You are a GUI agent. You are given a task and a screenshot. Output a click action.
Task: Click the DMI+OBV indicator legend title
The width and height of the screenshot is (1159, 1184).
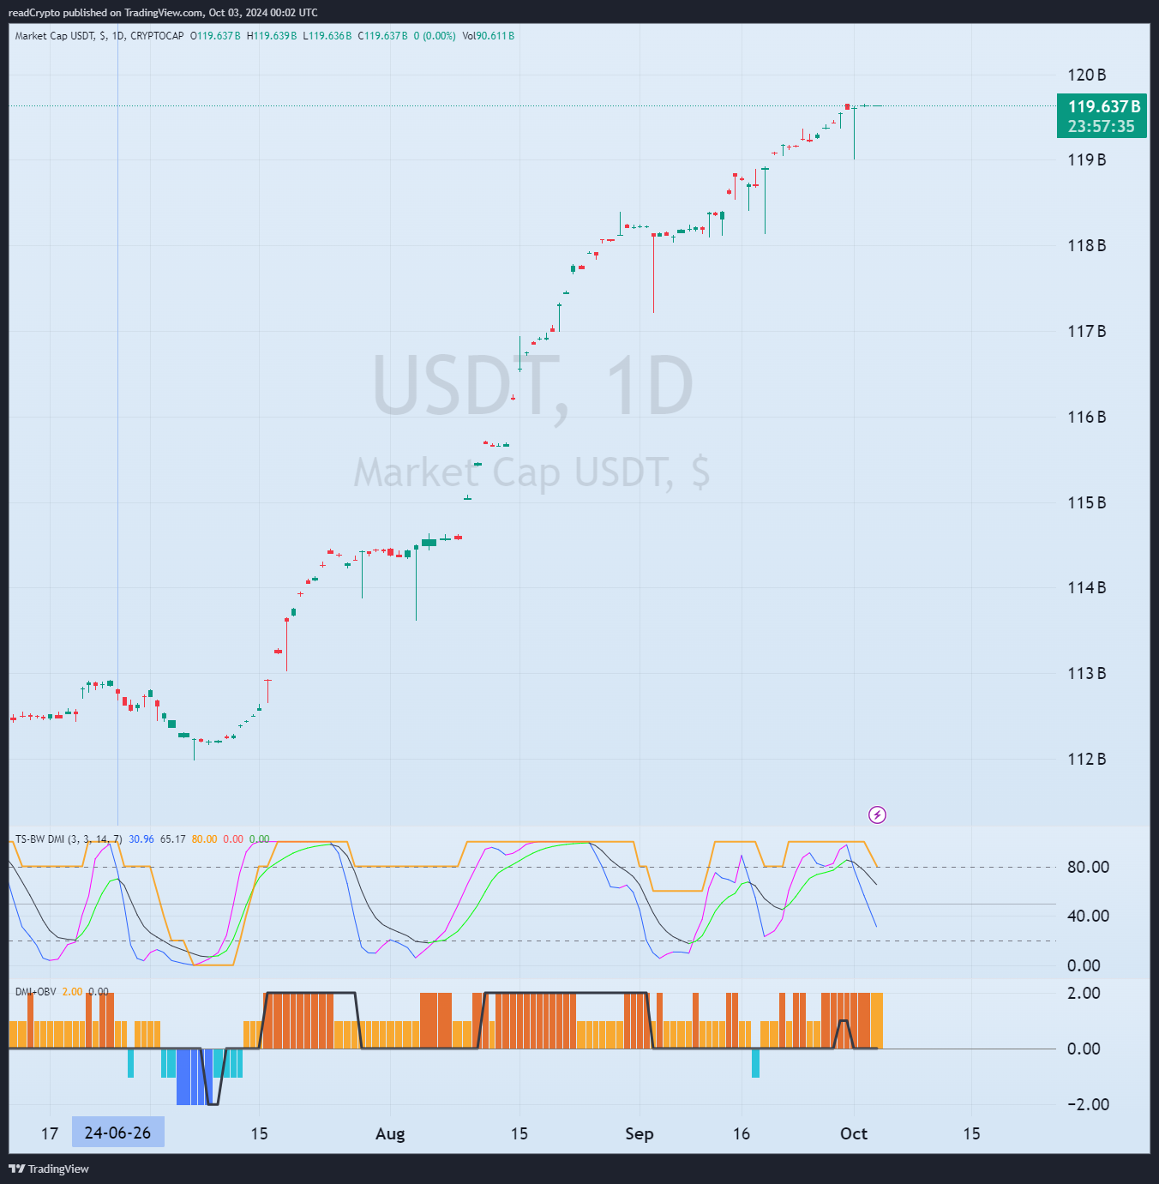(x=35, y=992)
